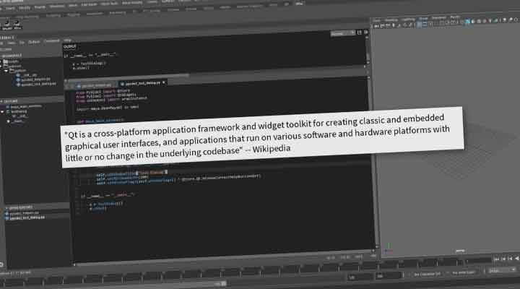
Task: Click the maximize icon at output panel top-right
Action: click(359, 33)
